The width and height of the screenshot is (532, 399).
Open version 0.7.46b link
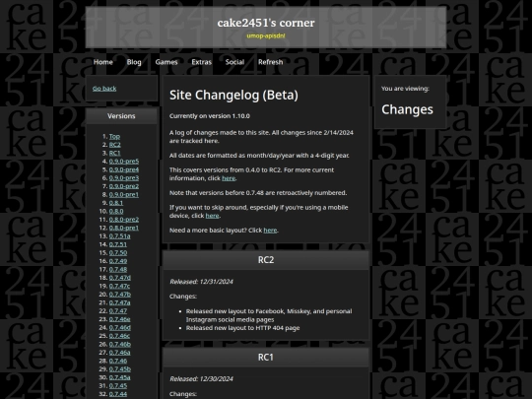pos(120,345)
